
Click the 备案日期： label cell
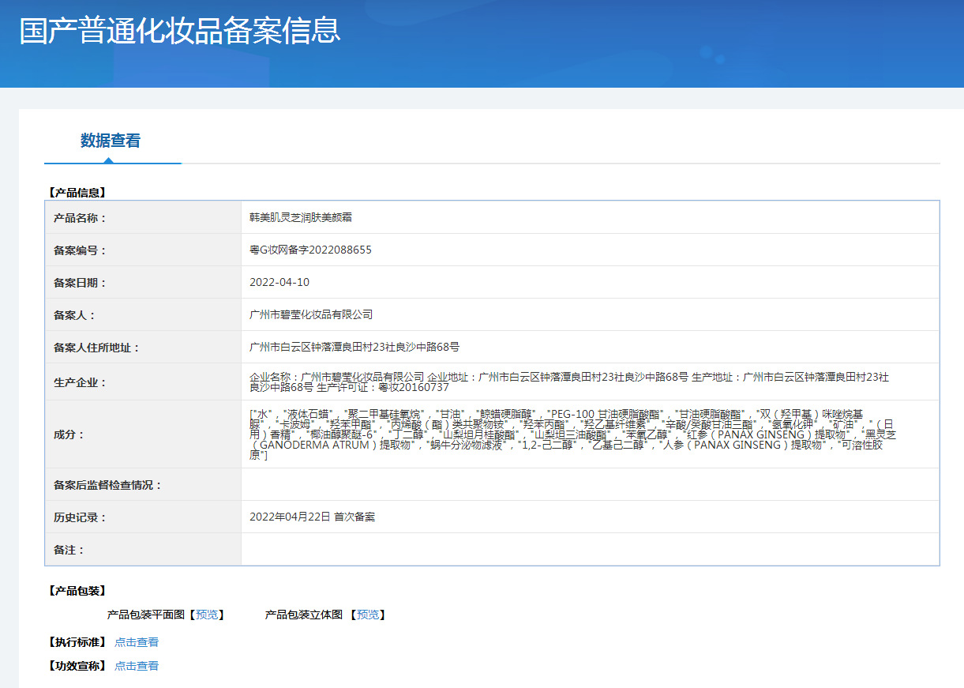tap(143, 283)
